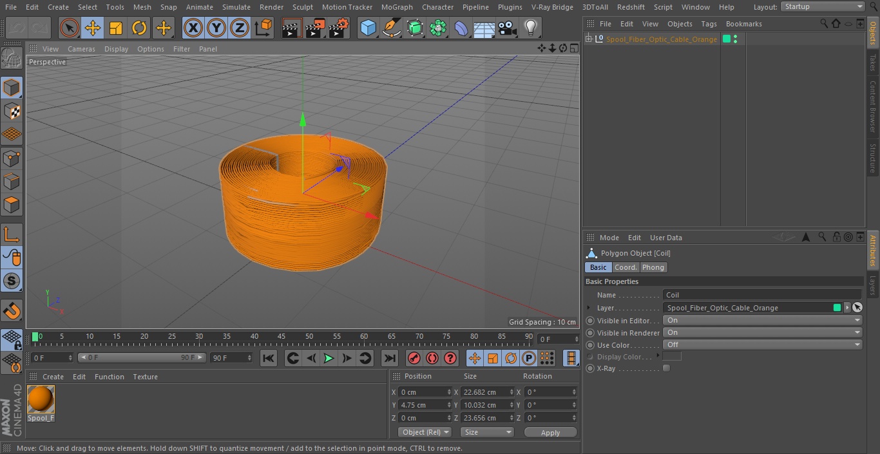
Task: Open Object (Rel) coordinate dropdown
Action: point(425,432)
